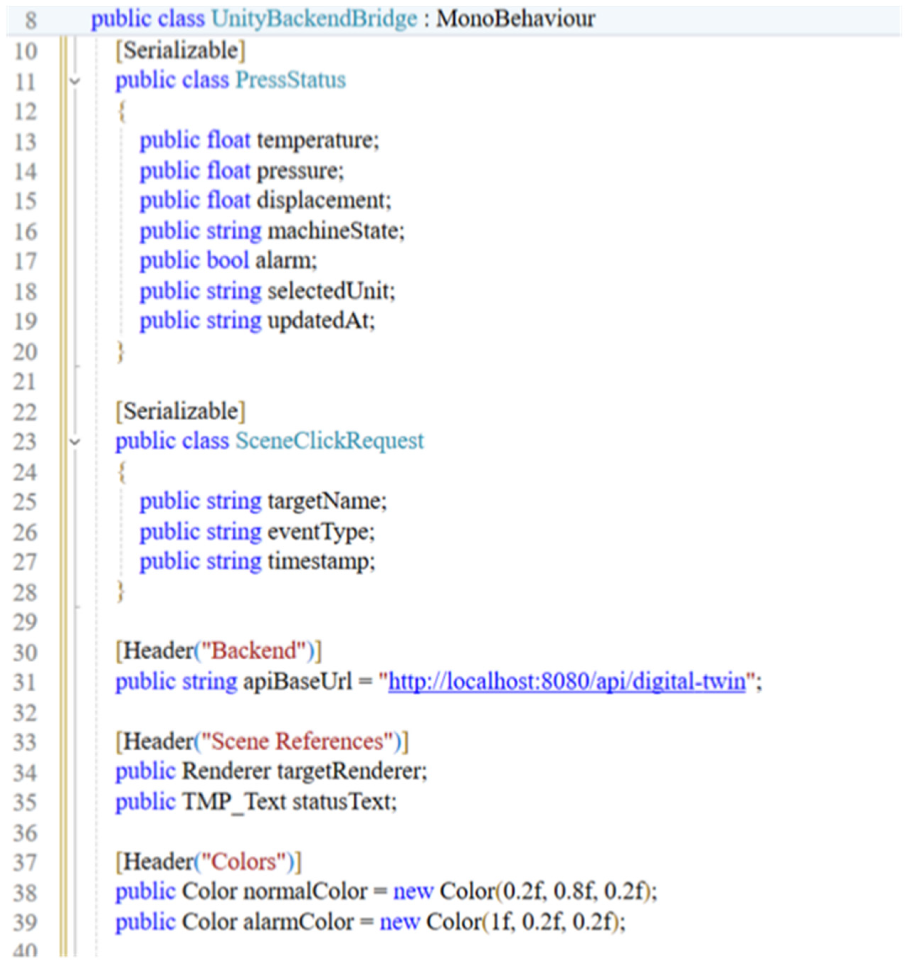
Task: Select line number 17 in the gutter
Action: click(25, 262)
